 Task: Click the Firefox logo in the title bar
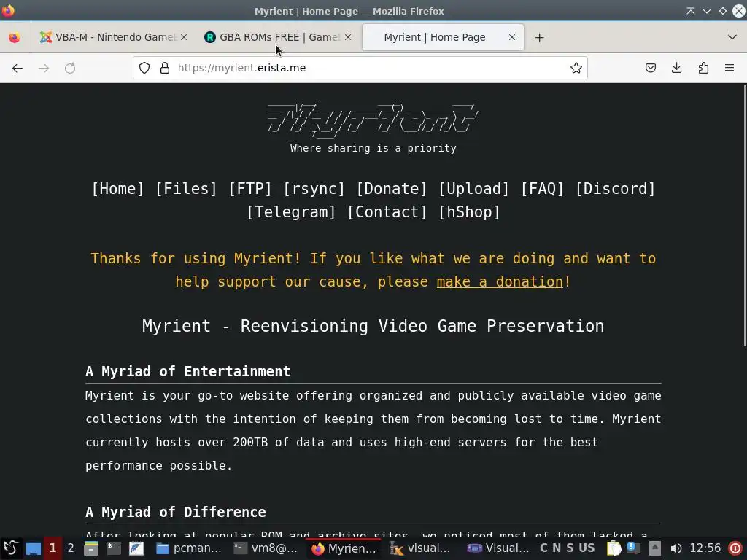[x=8, y=10]
